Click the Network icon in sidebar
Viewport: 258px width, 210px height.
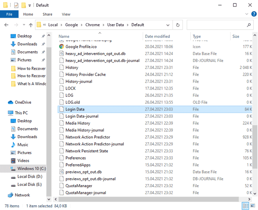pyautogui.click(x=10, y=195)
